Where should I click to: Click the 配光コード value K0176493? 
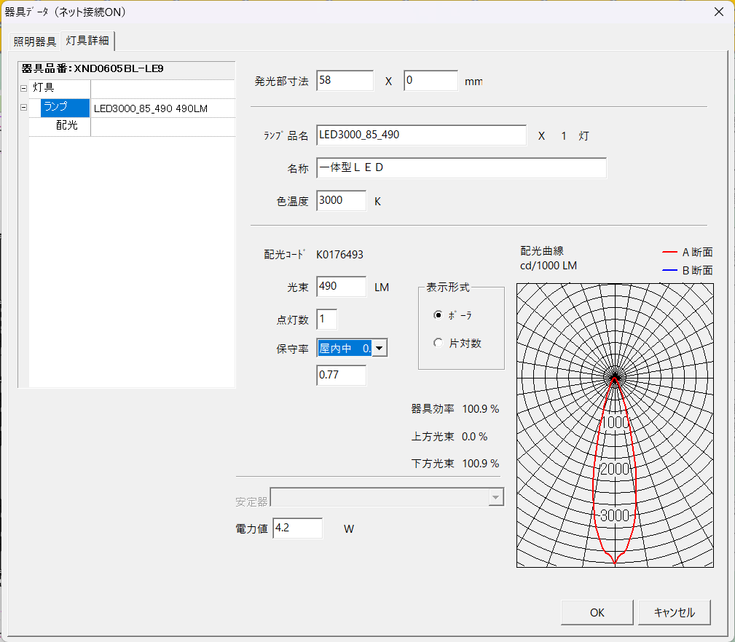pyautogui.click(x=340, y=255)
